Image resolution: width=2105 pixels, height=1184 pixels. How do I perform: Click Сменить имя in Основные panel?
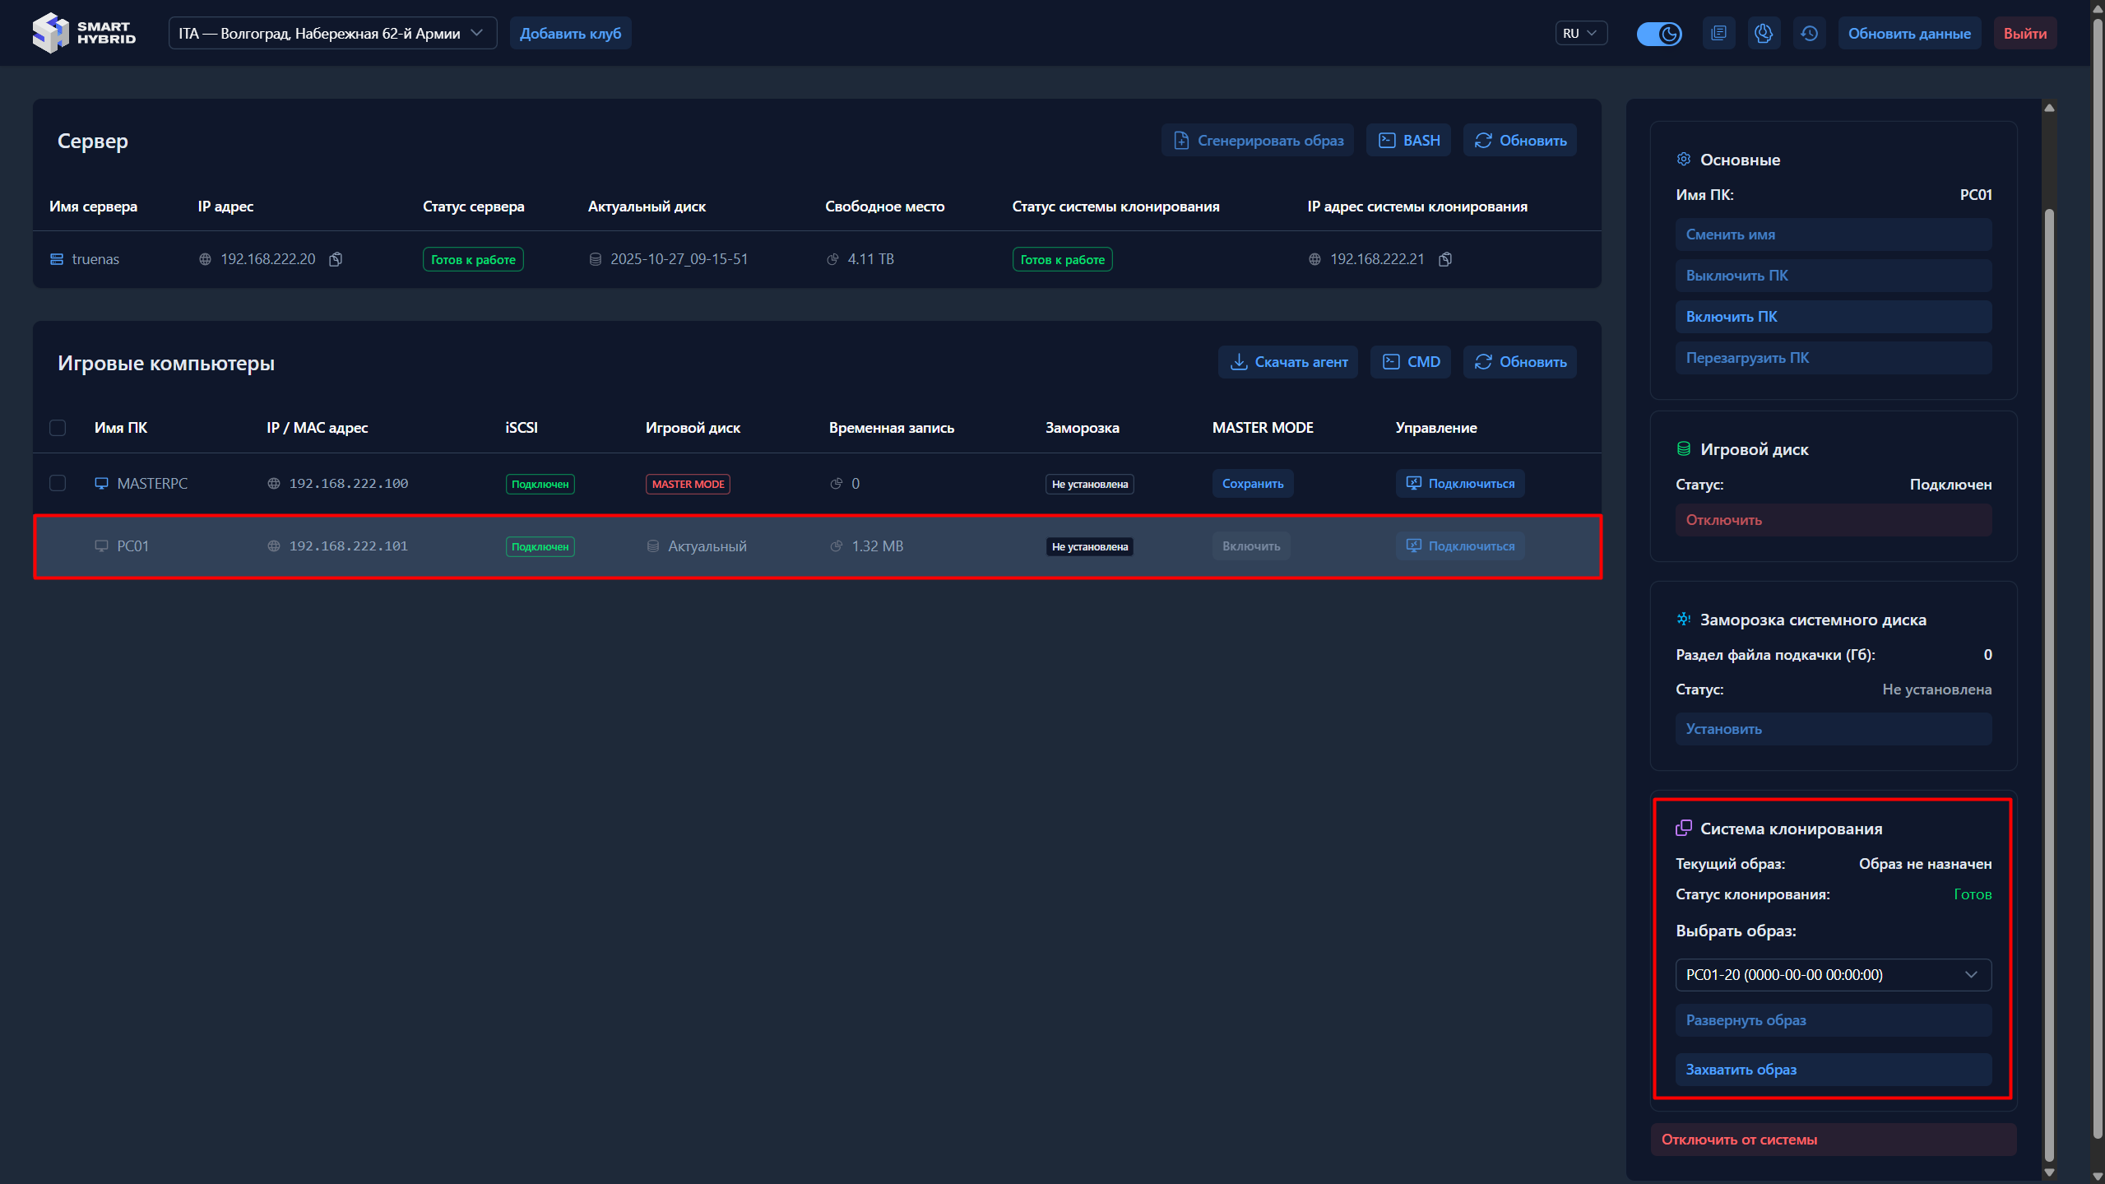click(1833, 234)
